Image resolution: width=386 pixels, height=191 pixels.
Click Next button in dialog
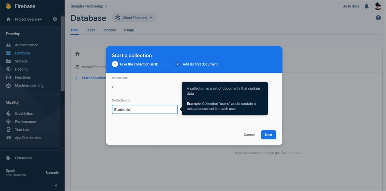[x=268, y=135]
